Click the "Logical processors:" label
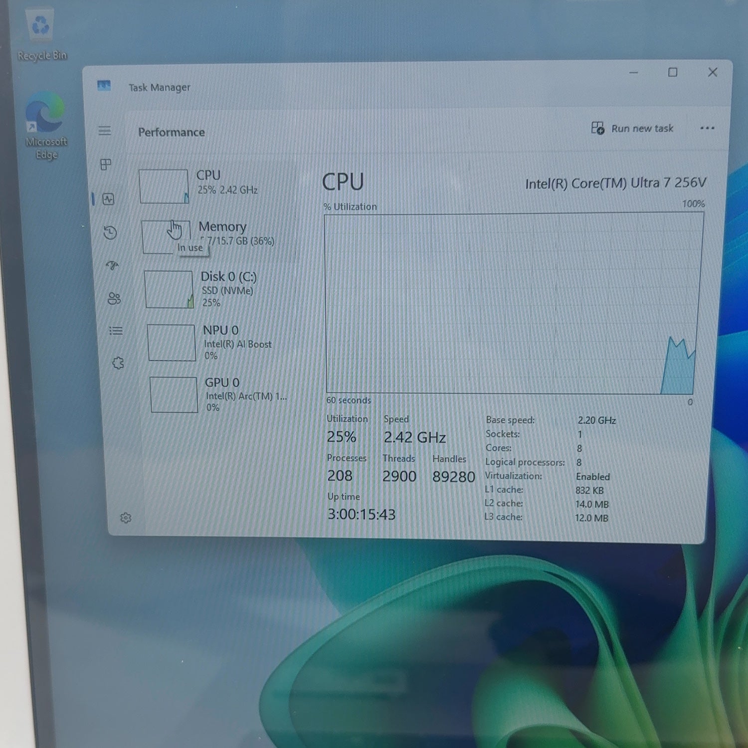748x748 pixels. (525, 462)
